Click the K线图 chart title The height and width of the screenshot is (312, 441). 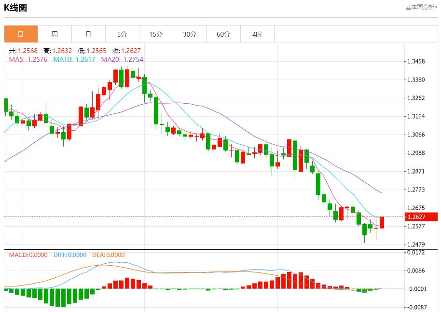(15, 8)
